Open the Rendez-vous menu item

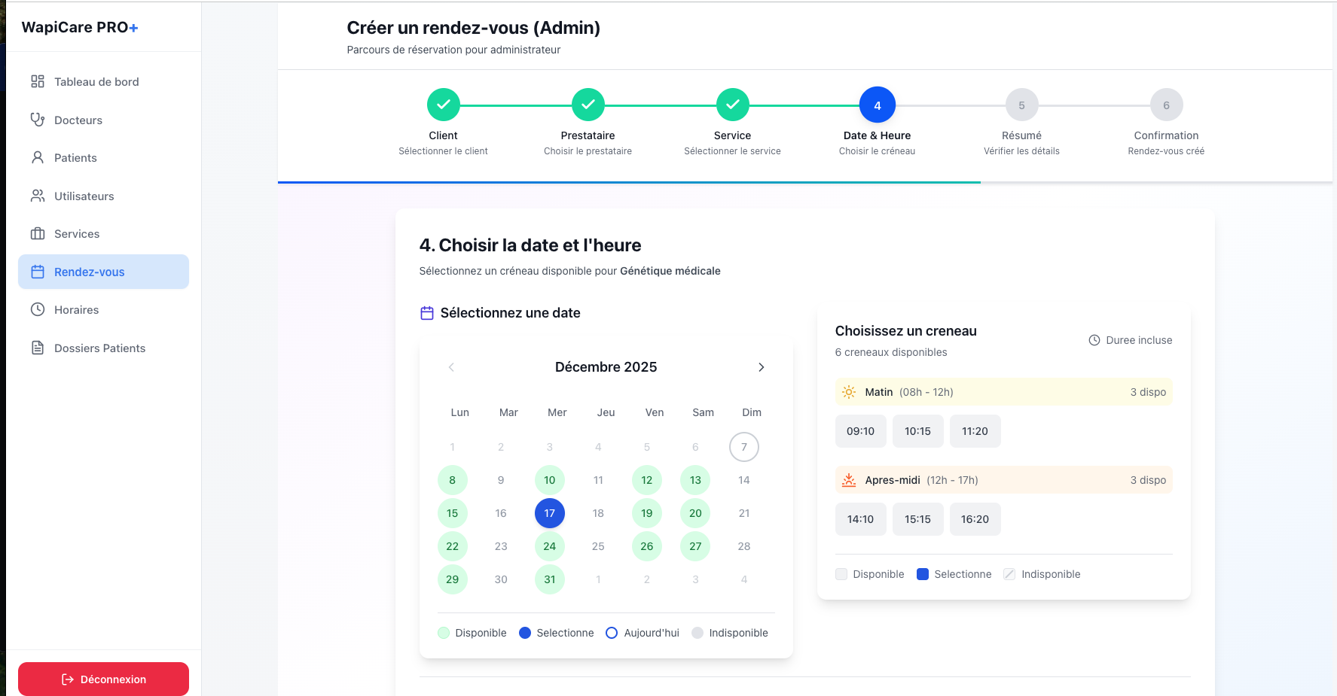(103, 272)
